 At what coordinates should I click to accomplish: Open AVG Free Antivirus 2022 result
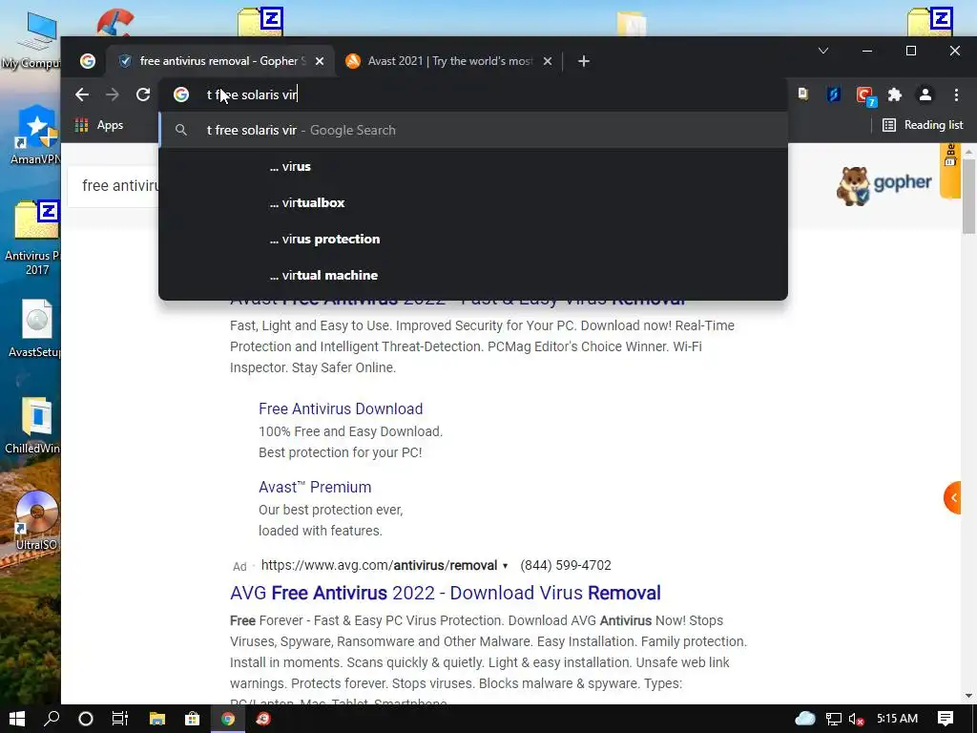(446, 593)
